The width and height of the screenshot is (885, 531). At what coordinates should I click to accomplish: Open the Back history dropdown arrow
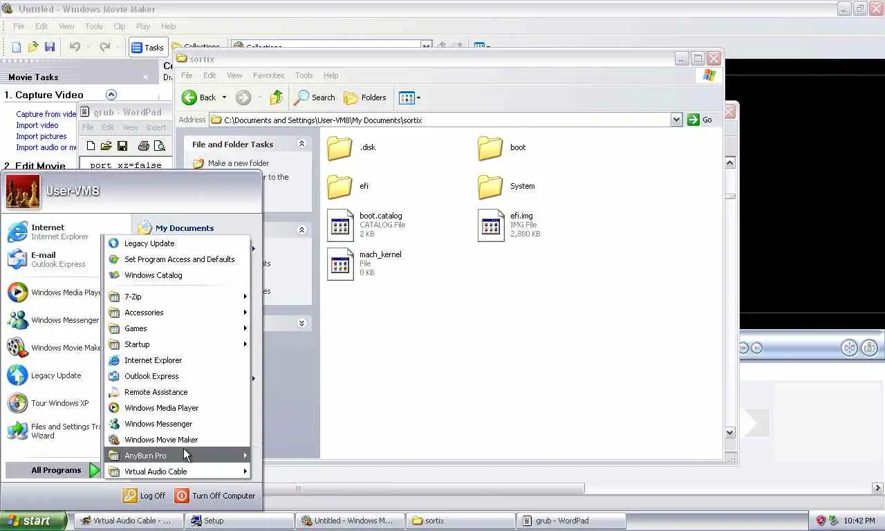coord(224,97)
